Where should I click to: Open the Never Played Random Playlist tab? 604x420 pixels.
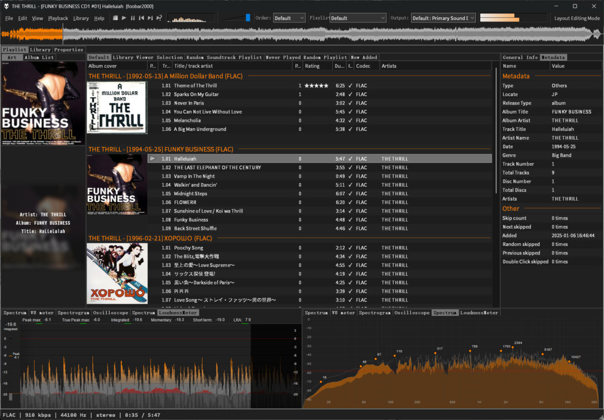[306, 58]
